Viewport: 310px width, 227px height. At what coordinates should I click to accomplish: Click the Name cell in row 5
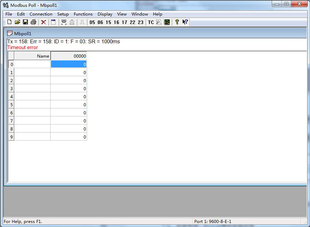(32, 104)
